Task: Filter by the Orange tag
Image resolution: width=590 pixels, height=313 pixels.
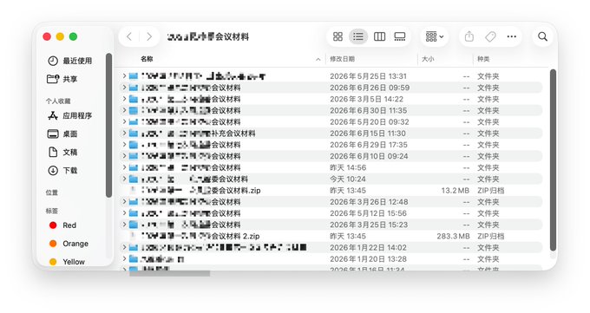Action: (x=69, y=244)
